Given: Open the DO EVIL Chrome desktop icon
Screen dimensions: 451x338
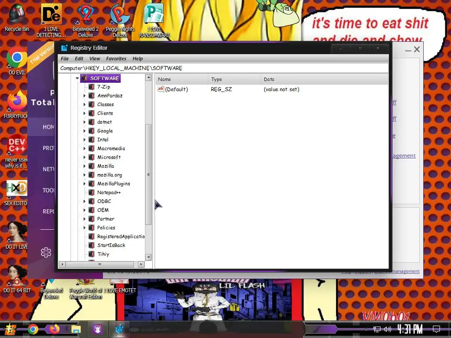Looking at the screenshot, I should click(17, 61).
